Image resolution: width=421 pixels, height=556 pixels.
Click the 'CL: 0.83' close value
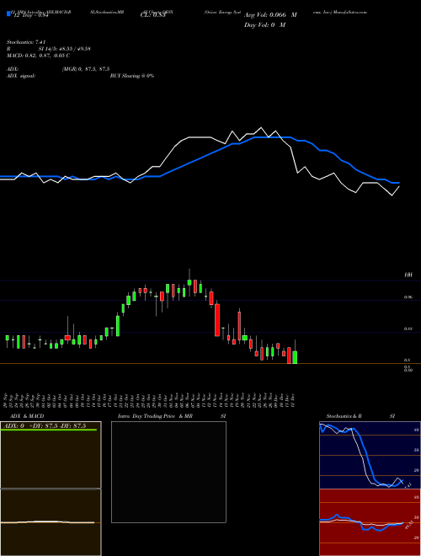click(153, 16)
